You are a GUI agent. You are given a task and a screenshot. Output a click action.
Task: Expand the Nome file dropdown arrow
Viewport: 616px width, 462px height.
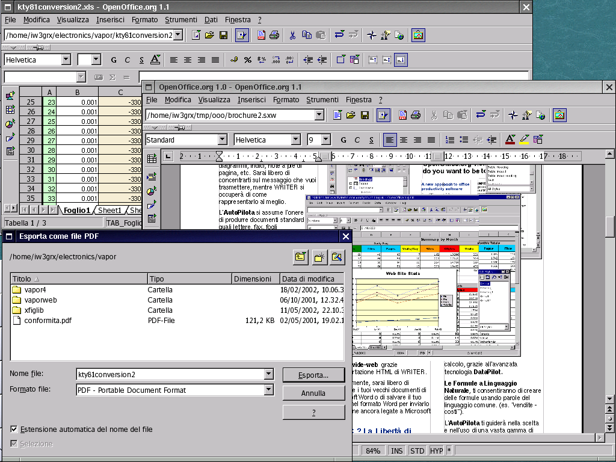tap(269, 374)
